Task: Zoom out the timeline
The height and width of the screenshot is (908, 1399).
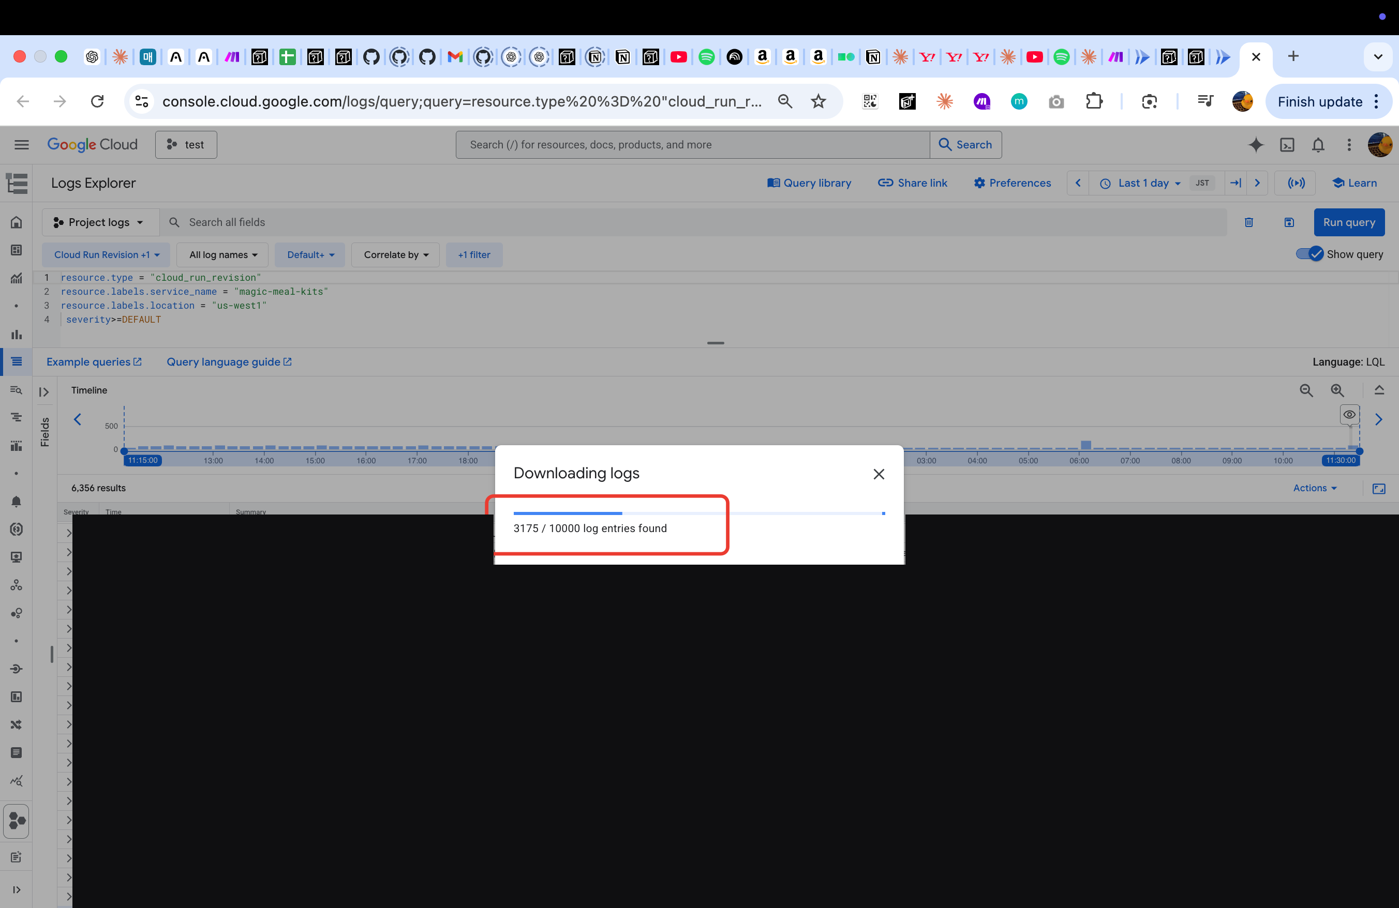Action: click(x=1305, y=390)
